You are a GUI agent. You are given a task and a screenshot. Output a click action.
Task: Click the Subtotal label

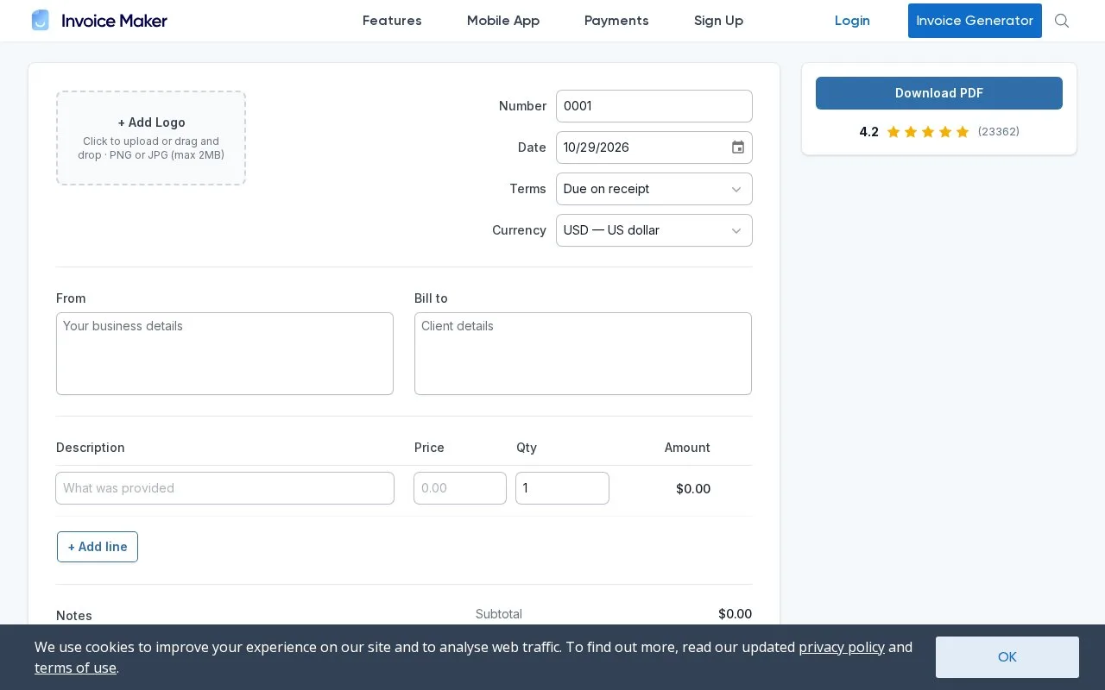point(499,614)
